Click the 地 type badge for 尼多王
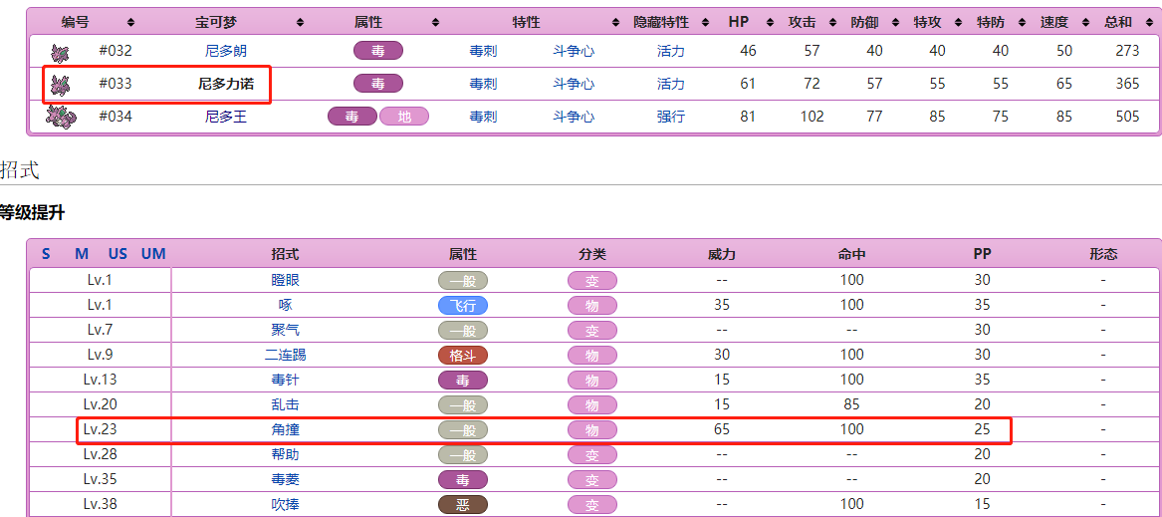Viewport: 1162px width, 517px height. pos(404,117)
